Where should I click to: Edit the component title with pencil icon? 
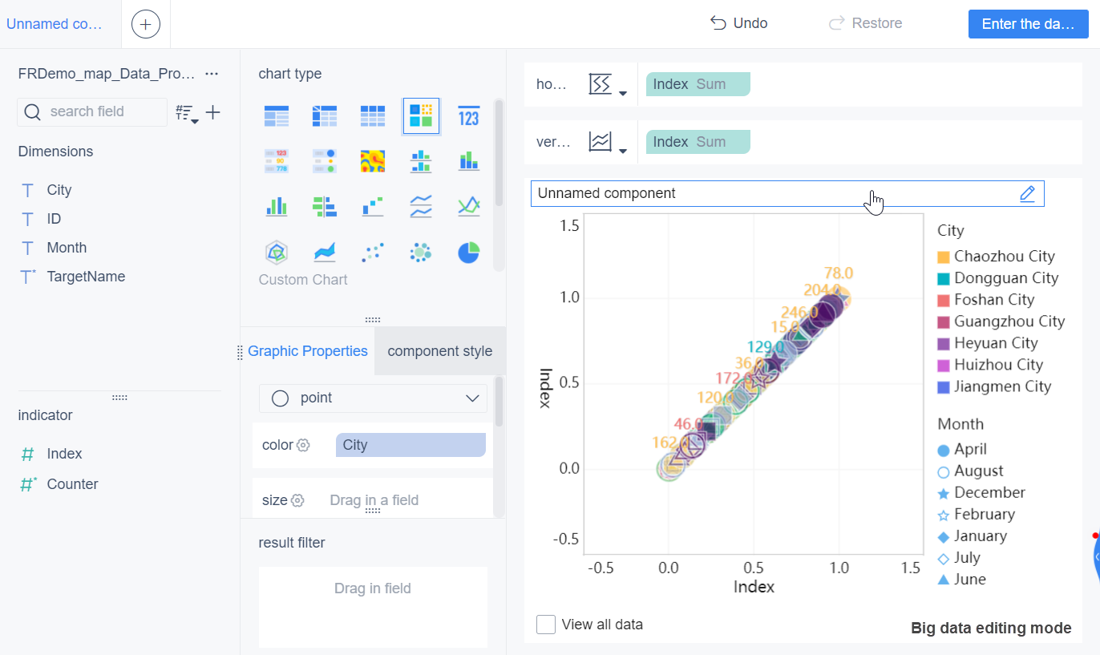(x=1028, y=193)
